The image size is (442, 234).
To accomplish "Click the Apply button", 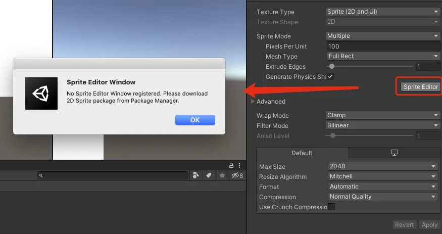I will point(429,225).
